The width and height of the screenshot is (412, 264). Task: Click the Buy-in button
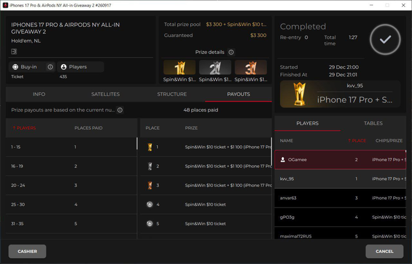32,67
